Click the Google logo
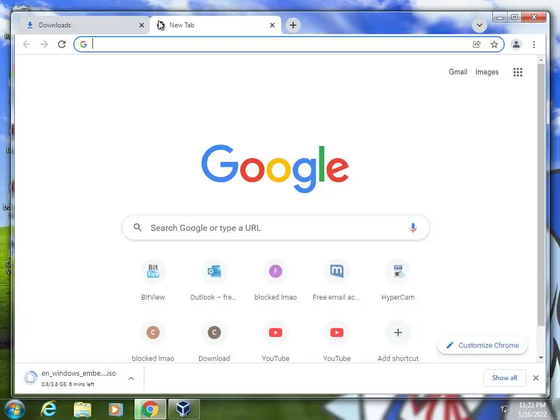 (x=275, y=168)
